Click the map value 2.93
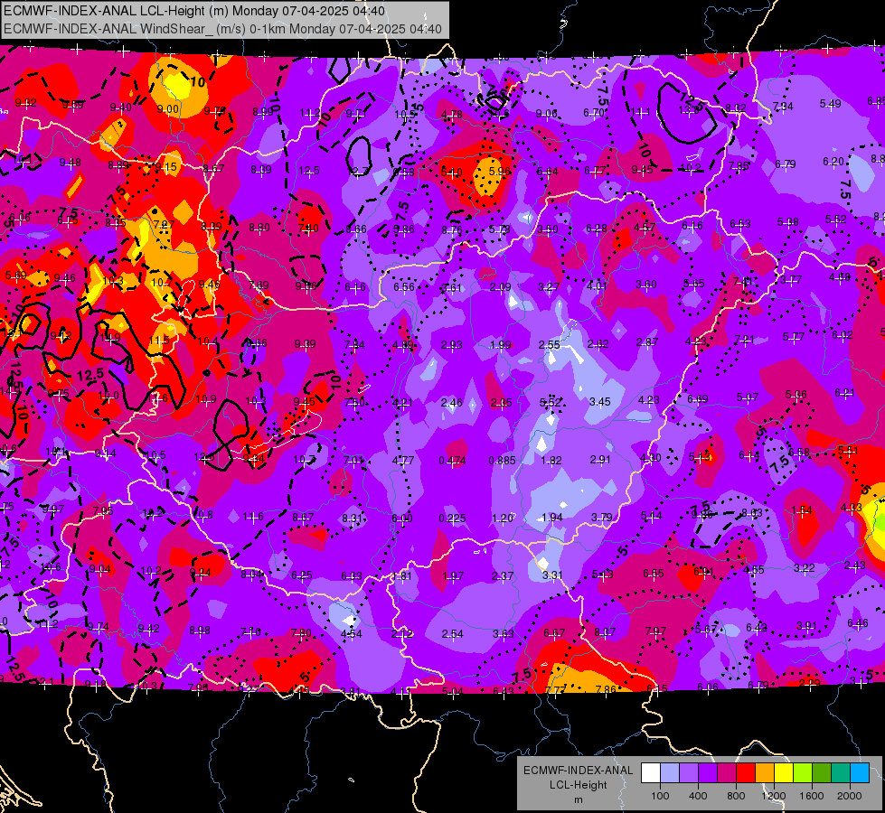The width and height of the screenshot is (885, 813). pos(451,345)
